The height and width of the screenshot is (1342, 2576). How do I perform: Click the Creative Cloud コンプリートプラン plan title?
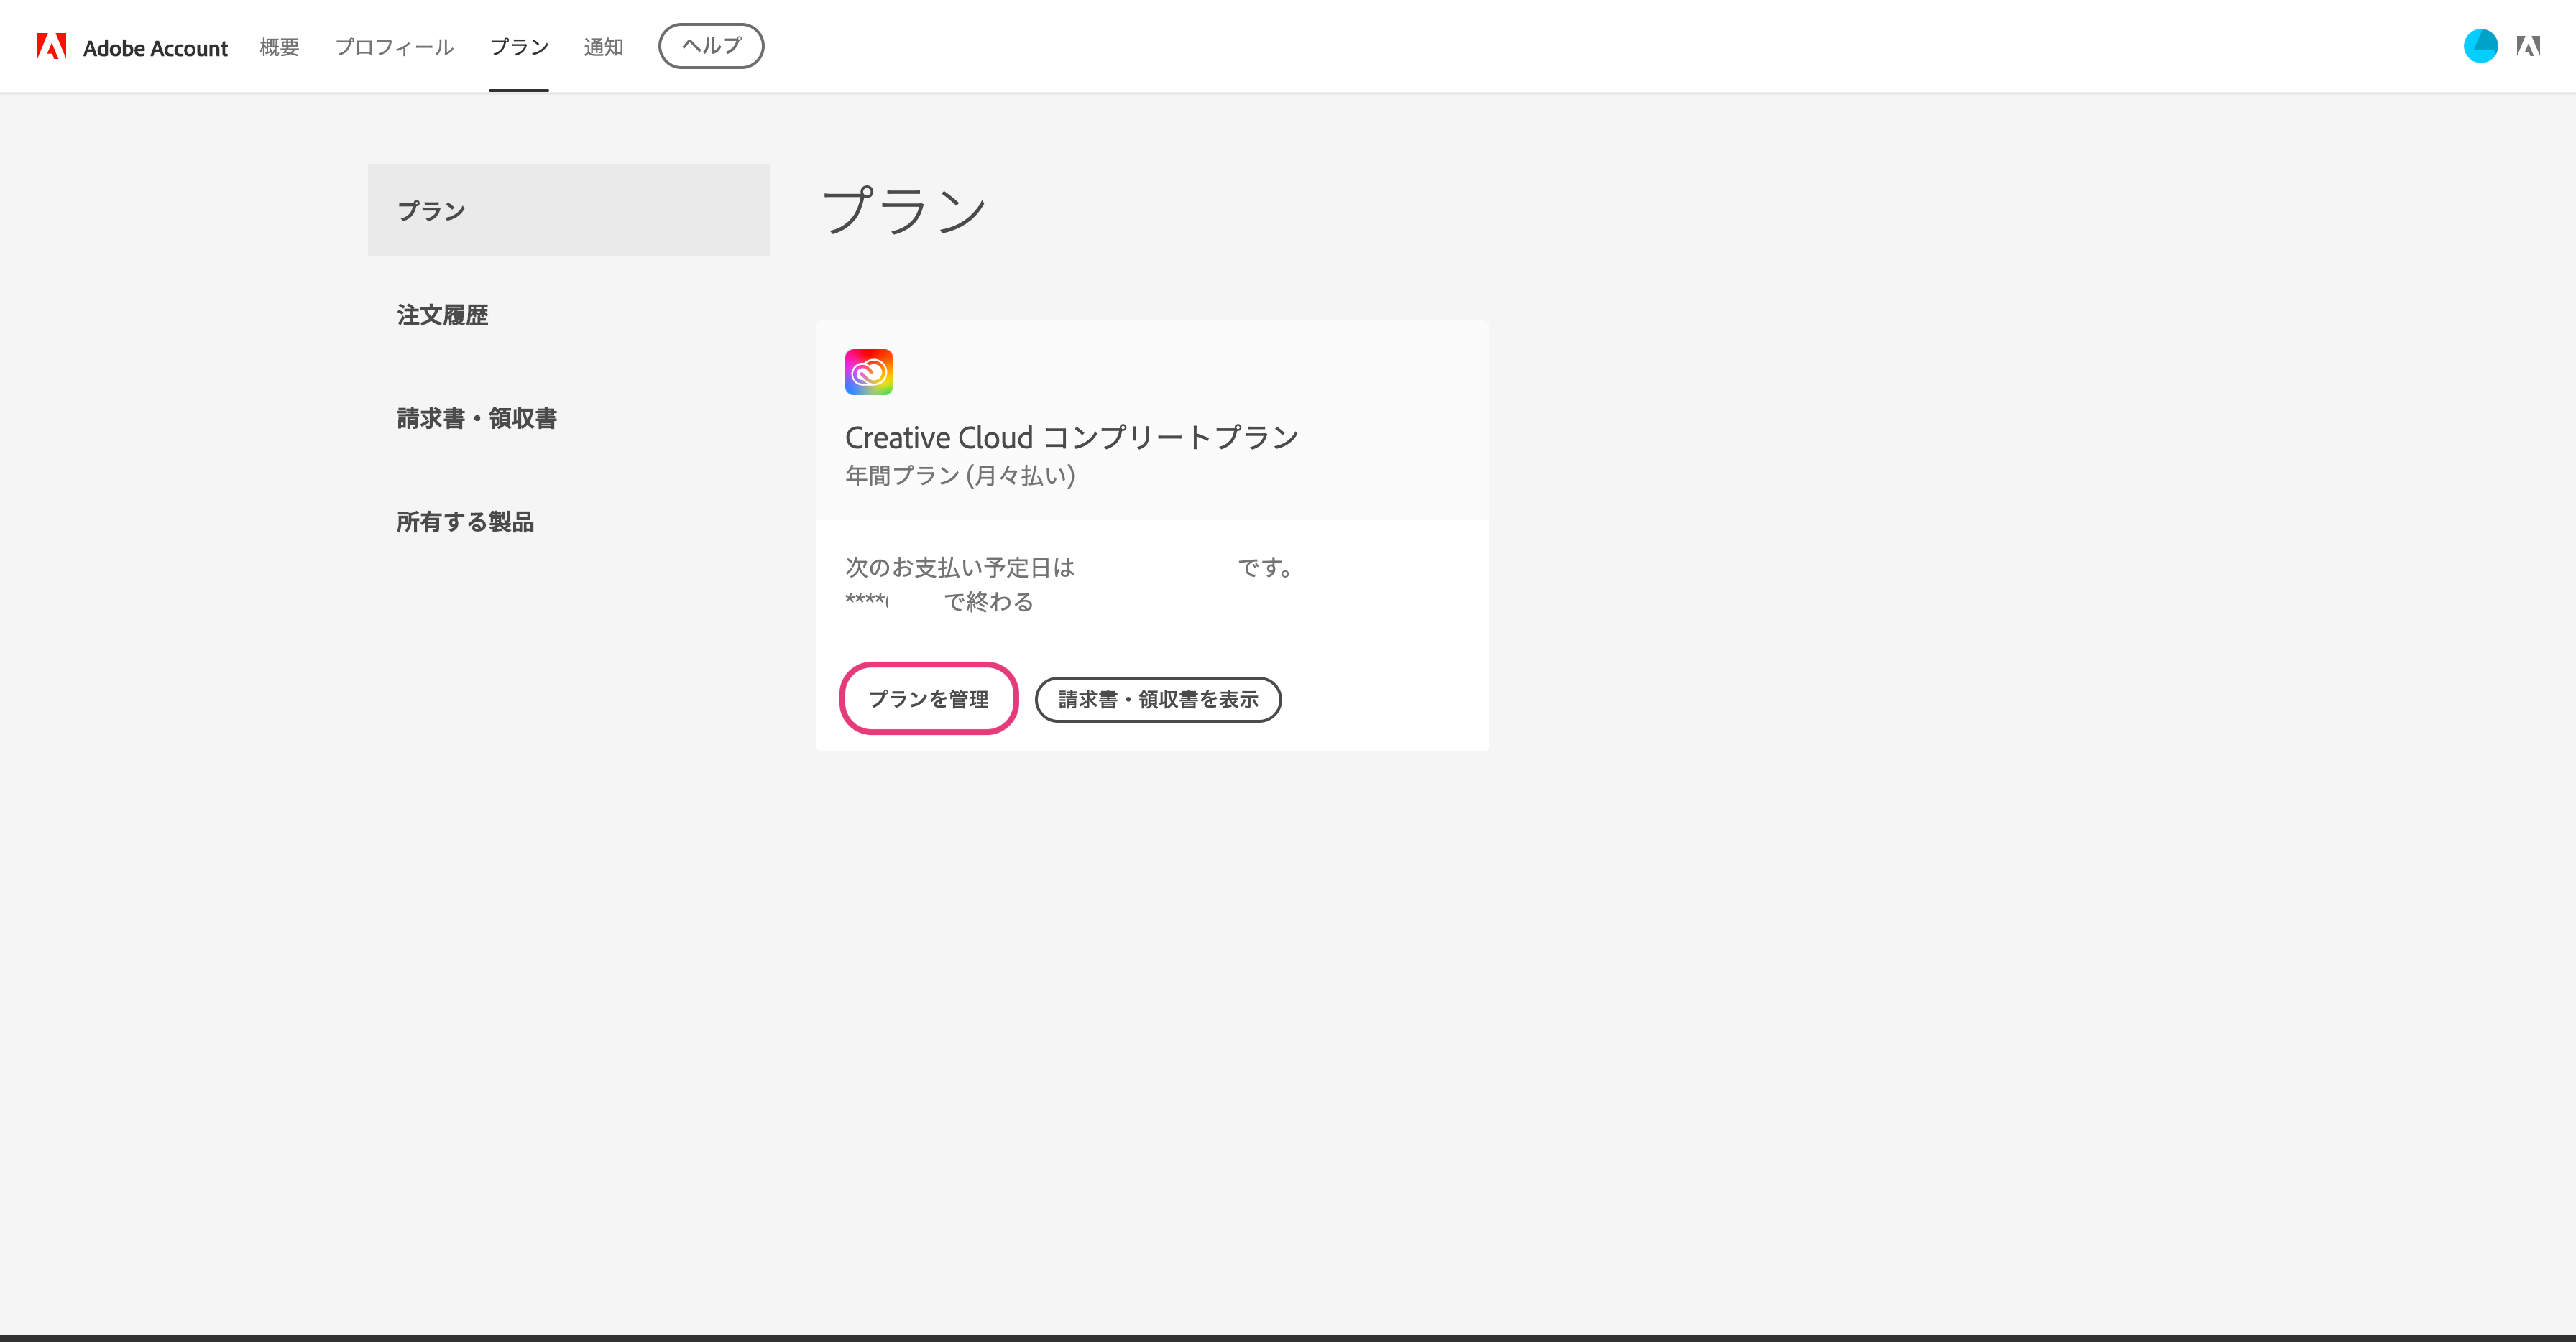[1072, 437]
